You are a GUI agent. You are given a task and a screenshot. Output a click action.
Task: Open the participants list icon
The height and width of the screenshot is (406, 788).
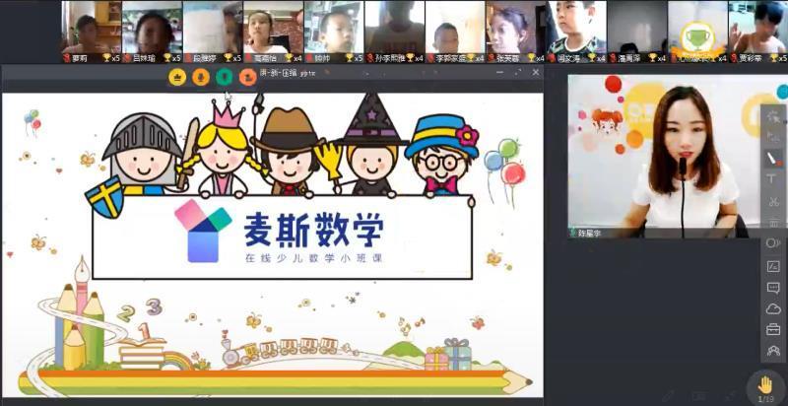(773, 350)
